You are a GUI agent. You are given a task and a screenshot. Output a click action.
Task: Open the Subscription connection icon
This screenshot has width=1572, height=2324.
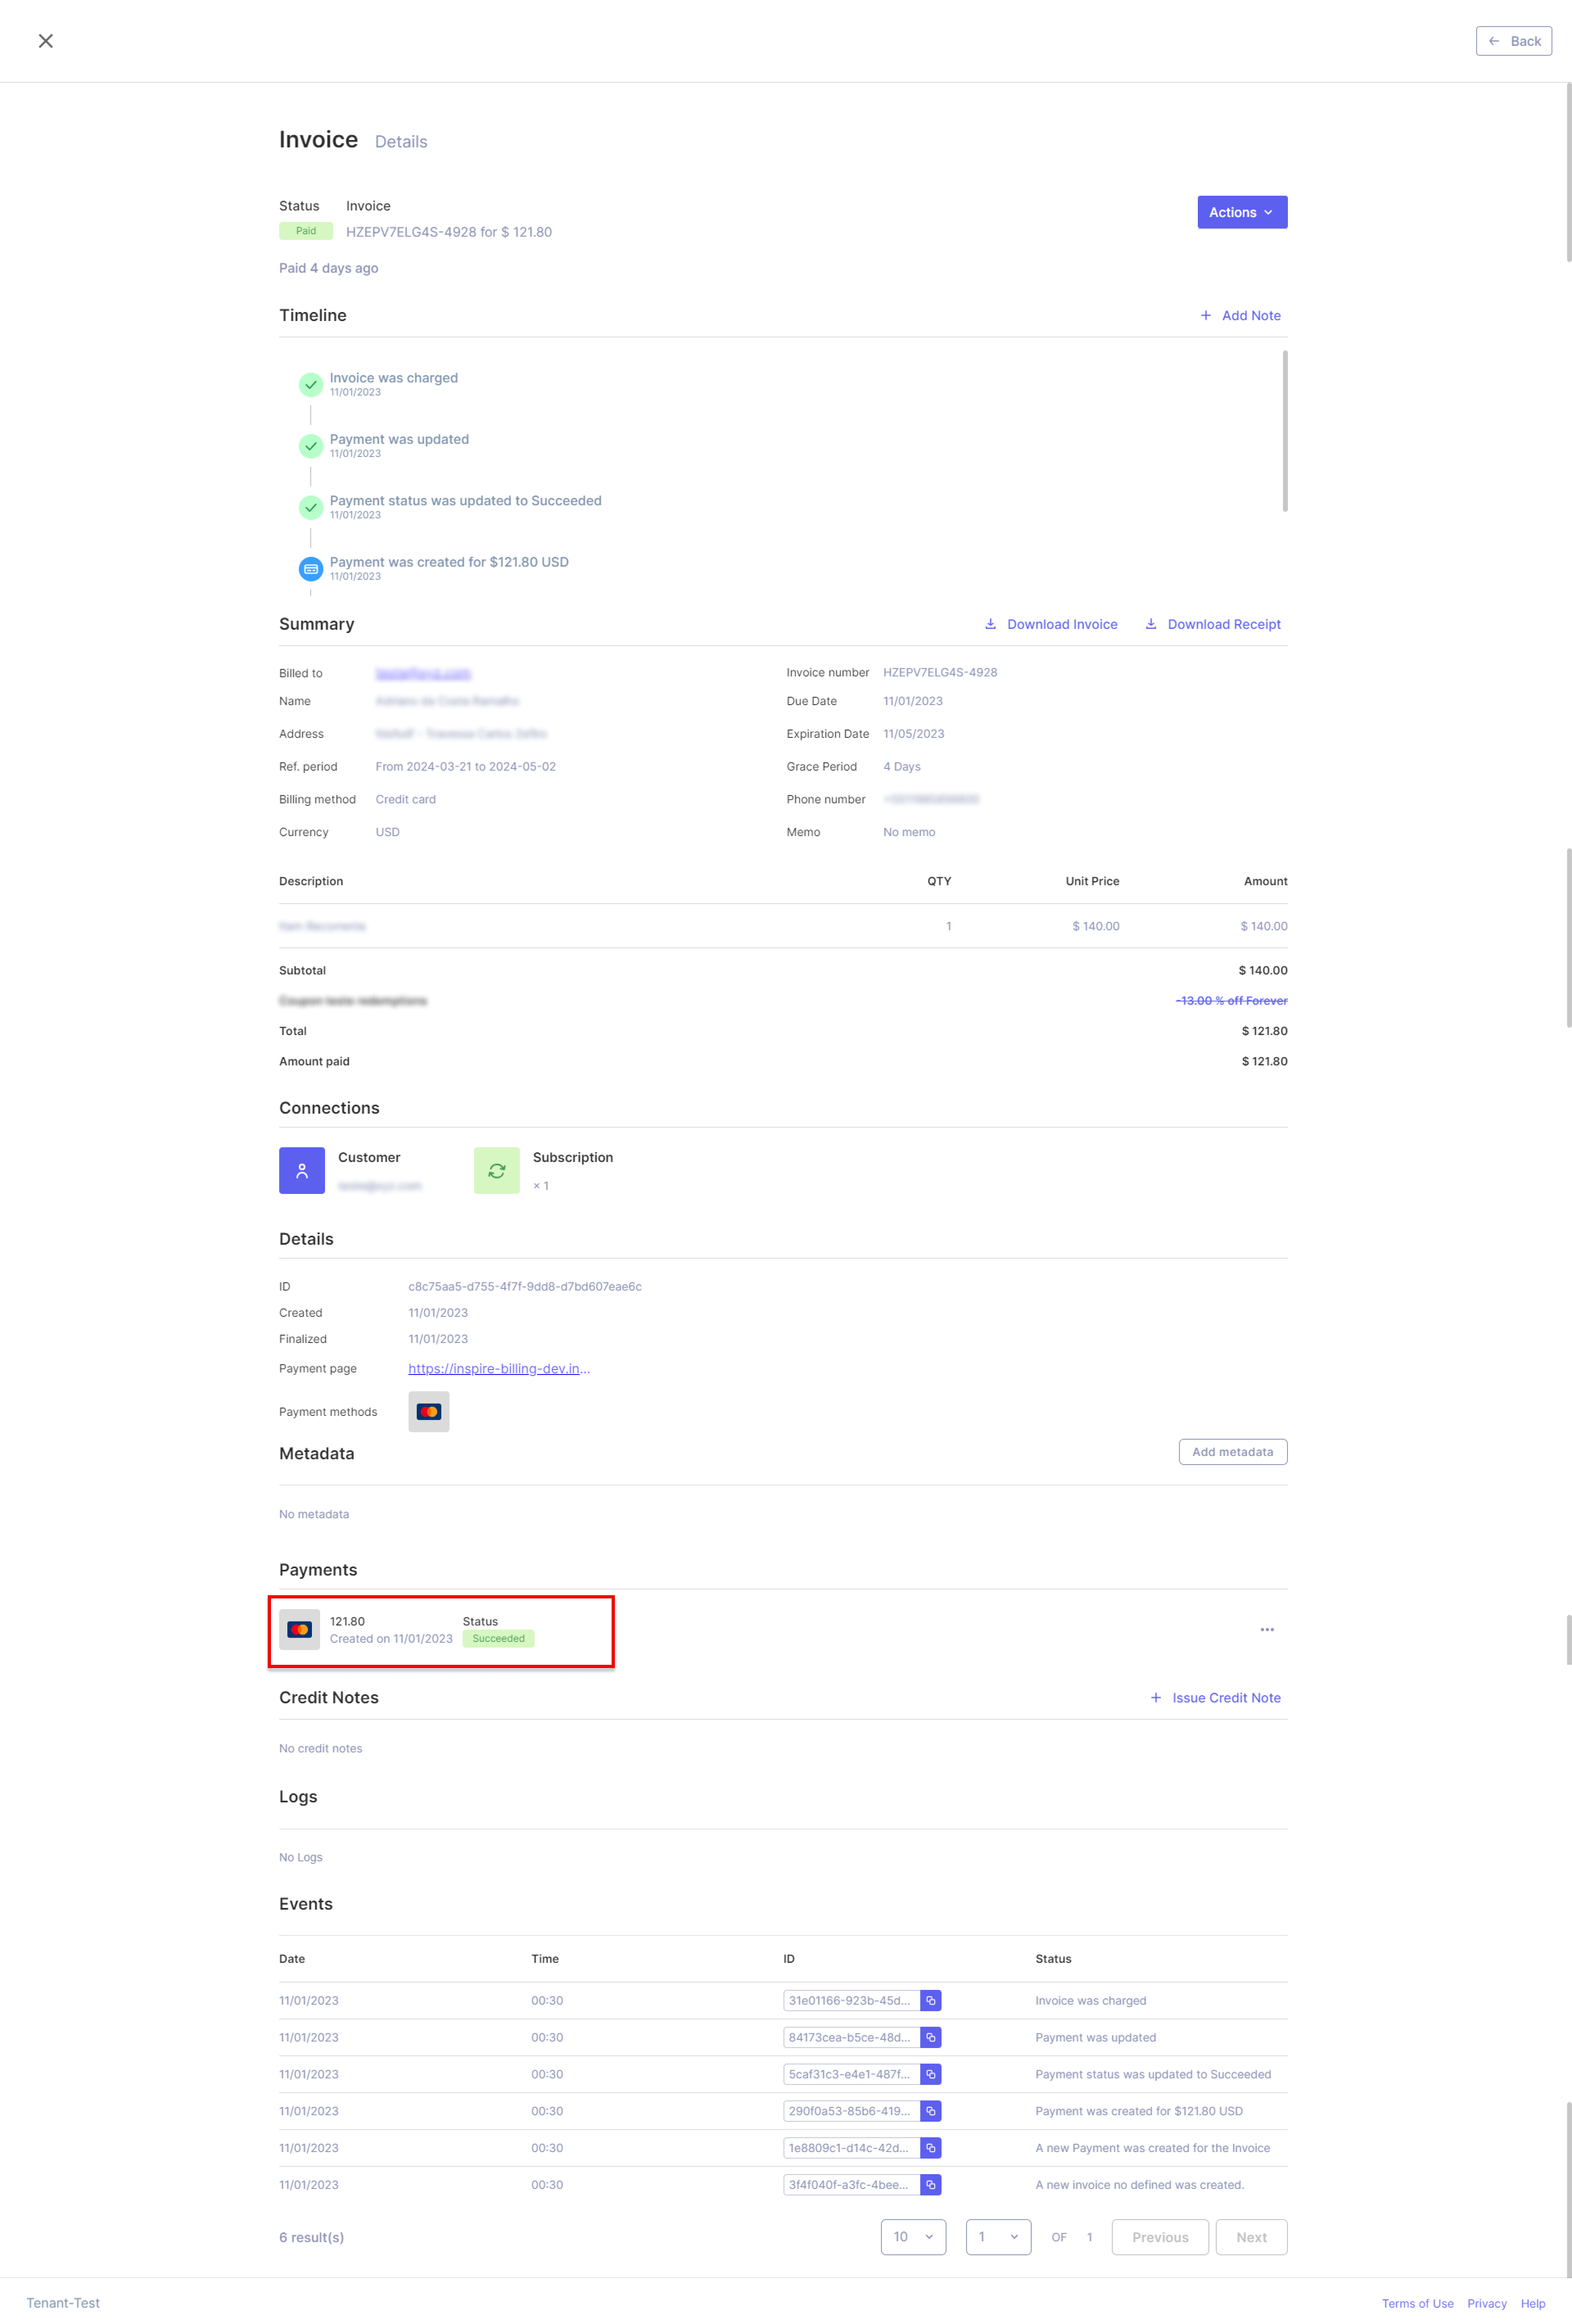pyautogui.click(x=497, y=1170)
